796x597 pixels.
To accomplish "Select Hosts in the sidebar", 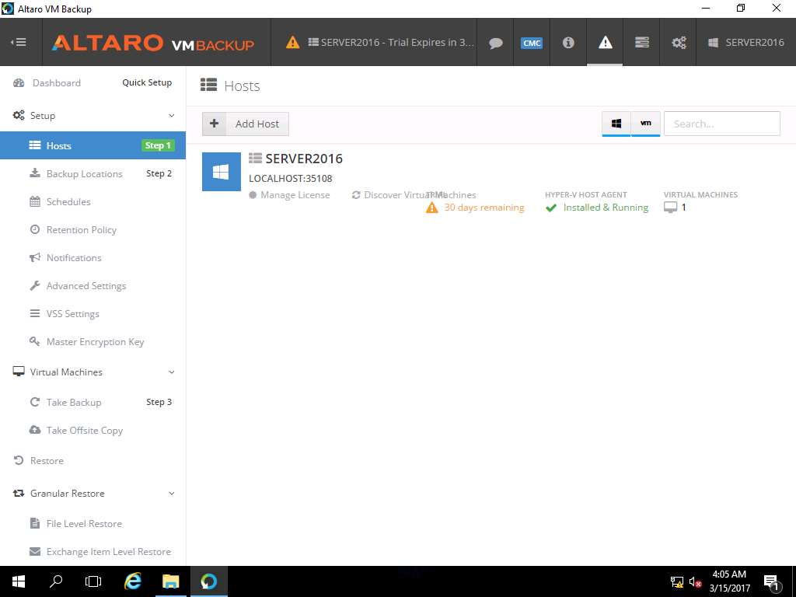I will [x=93, y=145].
